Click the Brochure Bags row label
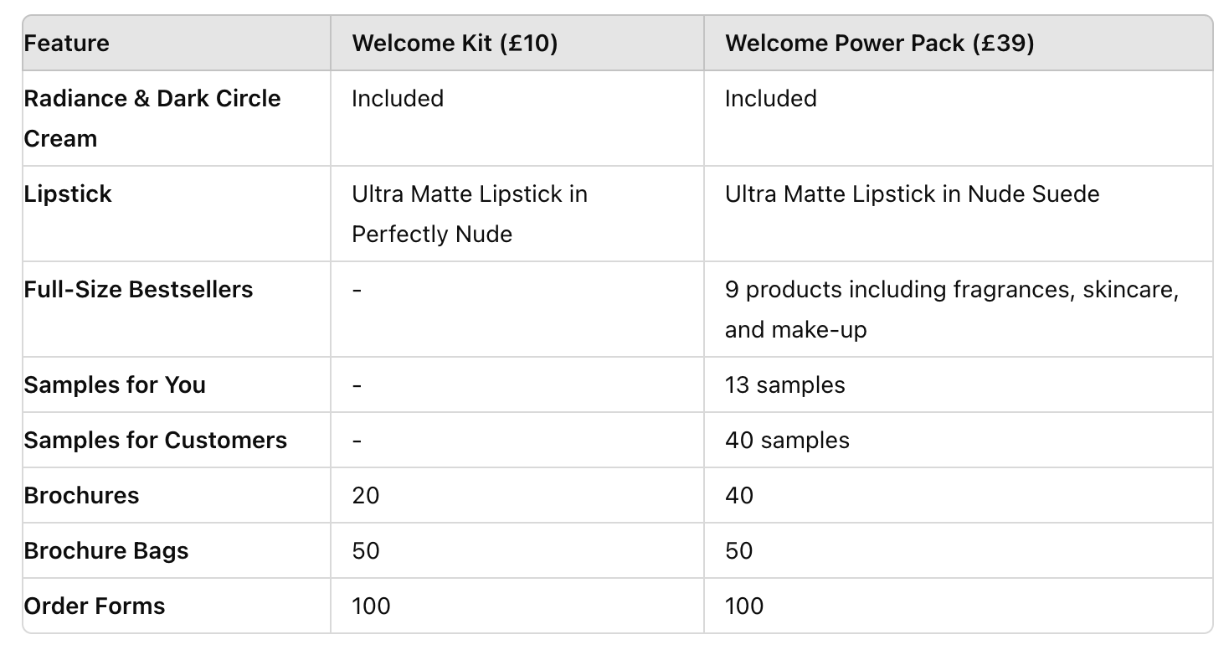This screenshot has height=650, width=1229. pyautogui.click(x=106, y=551)
